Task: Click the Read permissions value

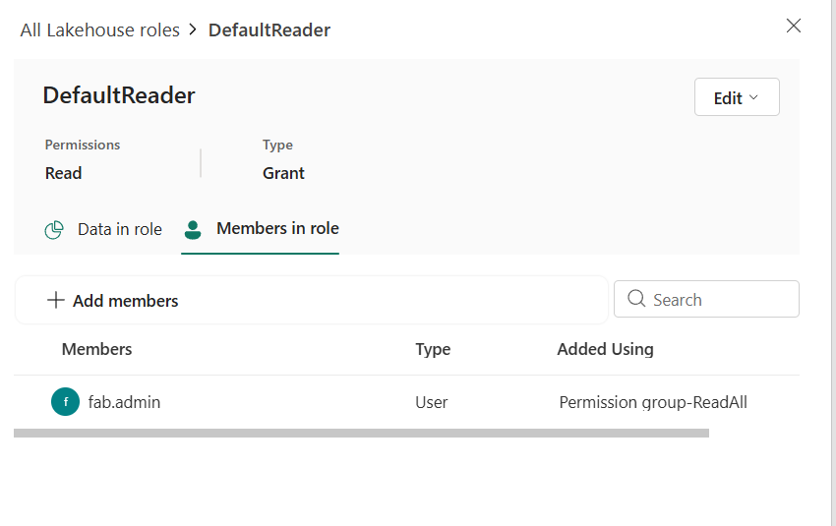Action: (x=64, y=173)
